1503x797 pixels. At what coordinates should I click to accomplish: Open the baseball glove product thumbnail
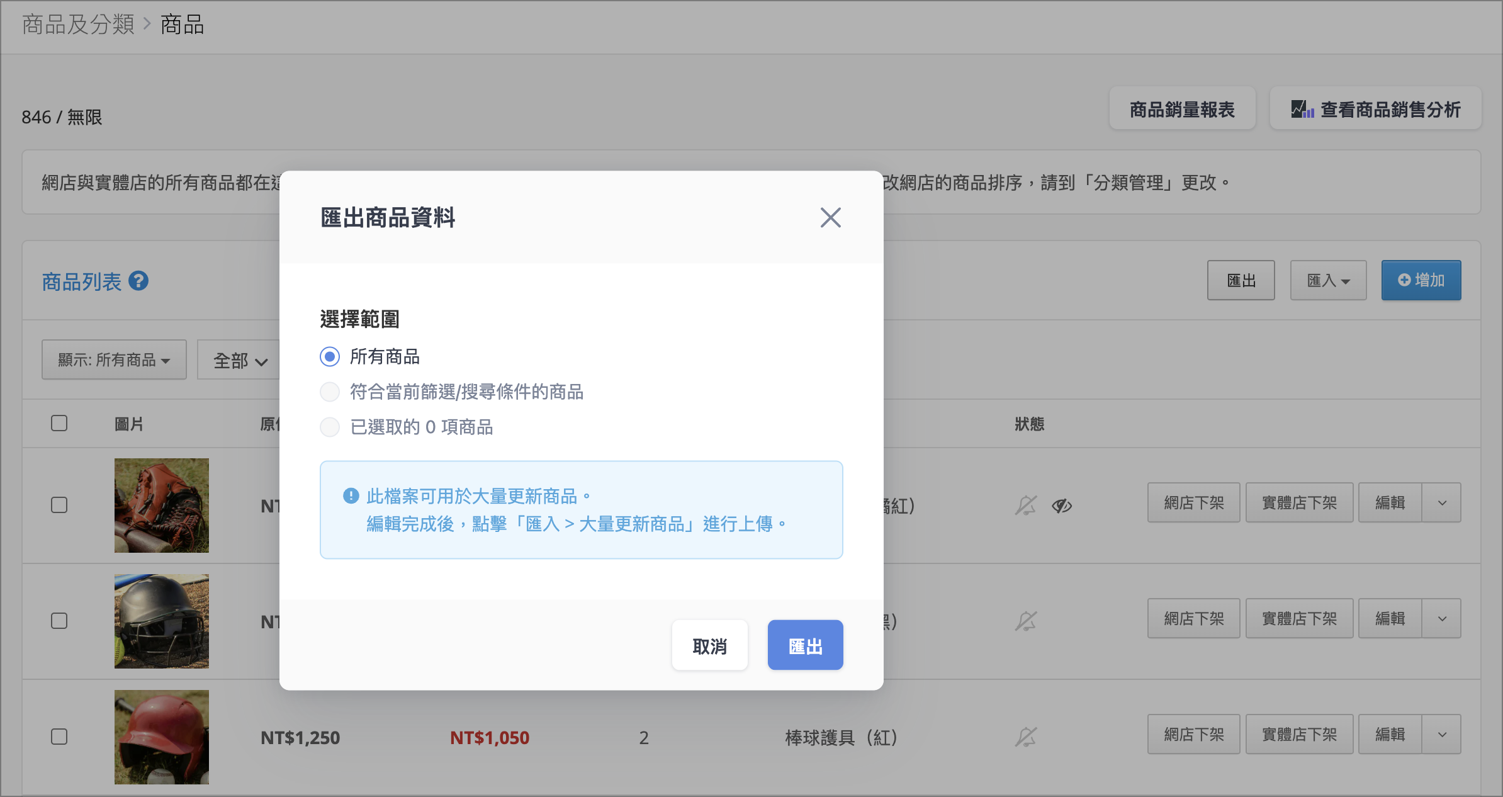[x=162, y=506]
